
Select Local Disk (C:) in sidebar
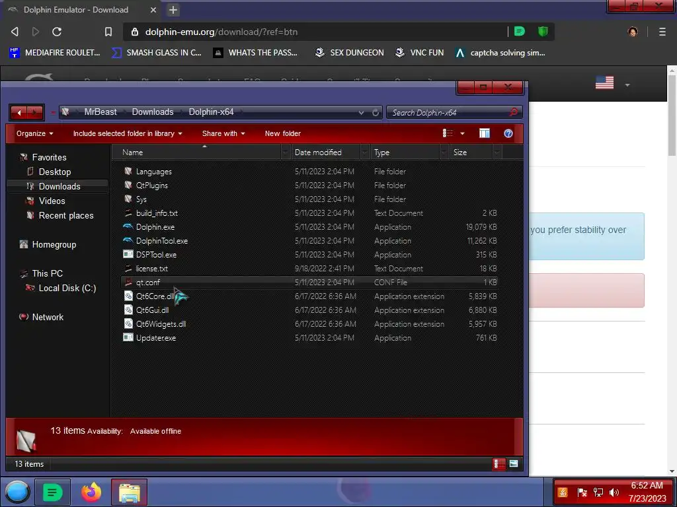67,288
